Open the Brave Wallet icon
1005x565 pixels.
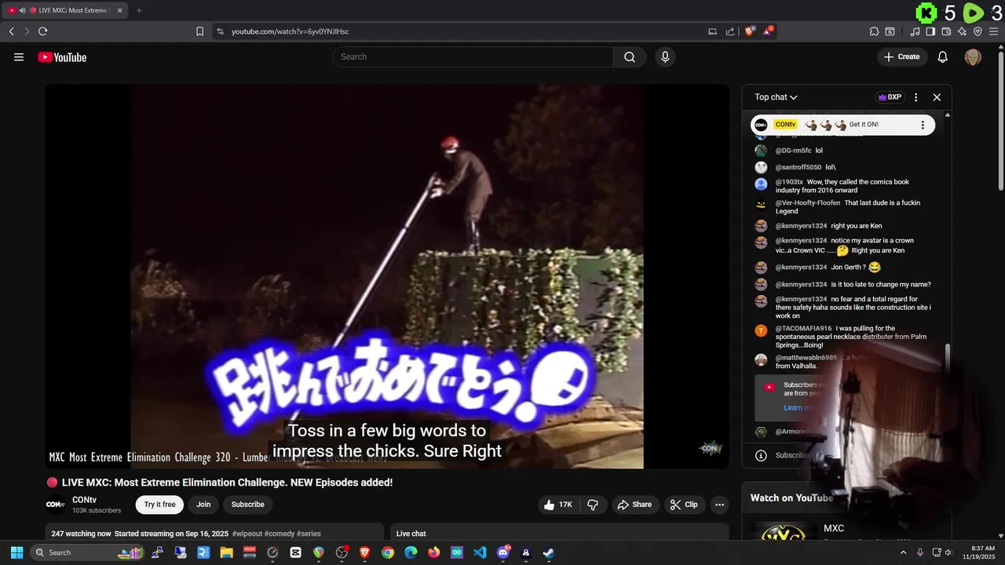[946, 31]
